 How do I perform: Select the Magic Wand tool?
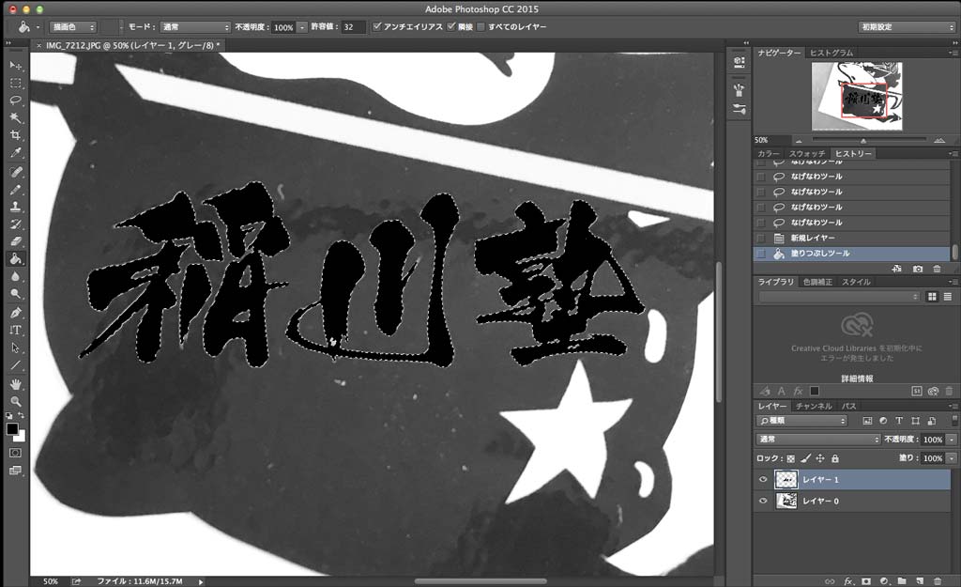click(x=15, y=117)
